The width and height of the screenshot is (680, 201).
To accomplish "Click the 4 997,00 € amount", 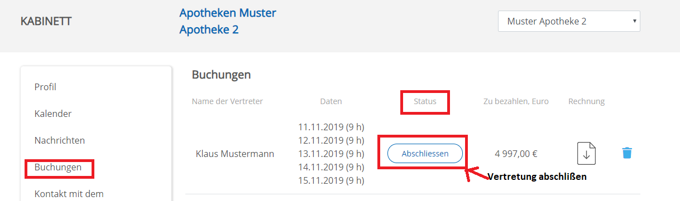I will click(x=516, y=154).
